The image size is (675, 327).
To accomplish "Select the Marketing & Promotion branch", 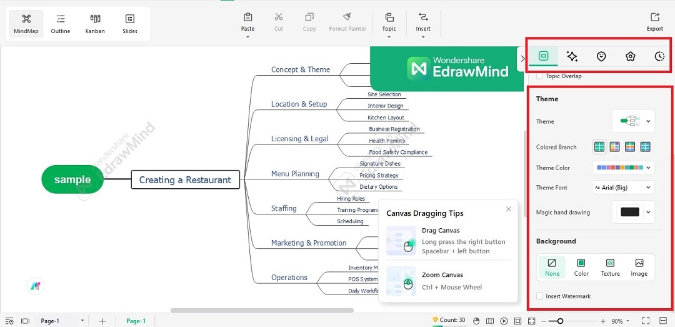I will (x=309, y=243).
